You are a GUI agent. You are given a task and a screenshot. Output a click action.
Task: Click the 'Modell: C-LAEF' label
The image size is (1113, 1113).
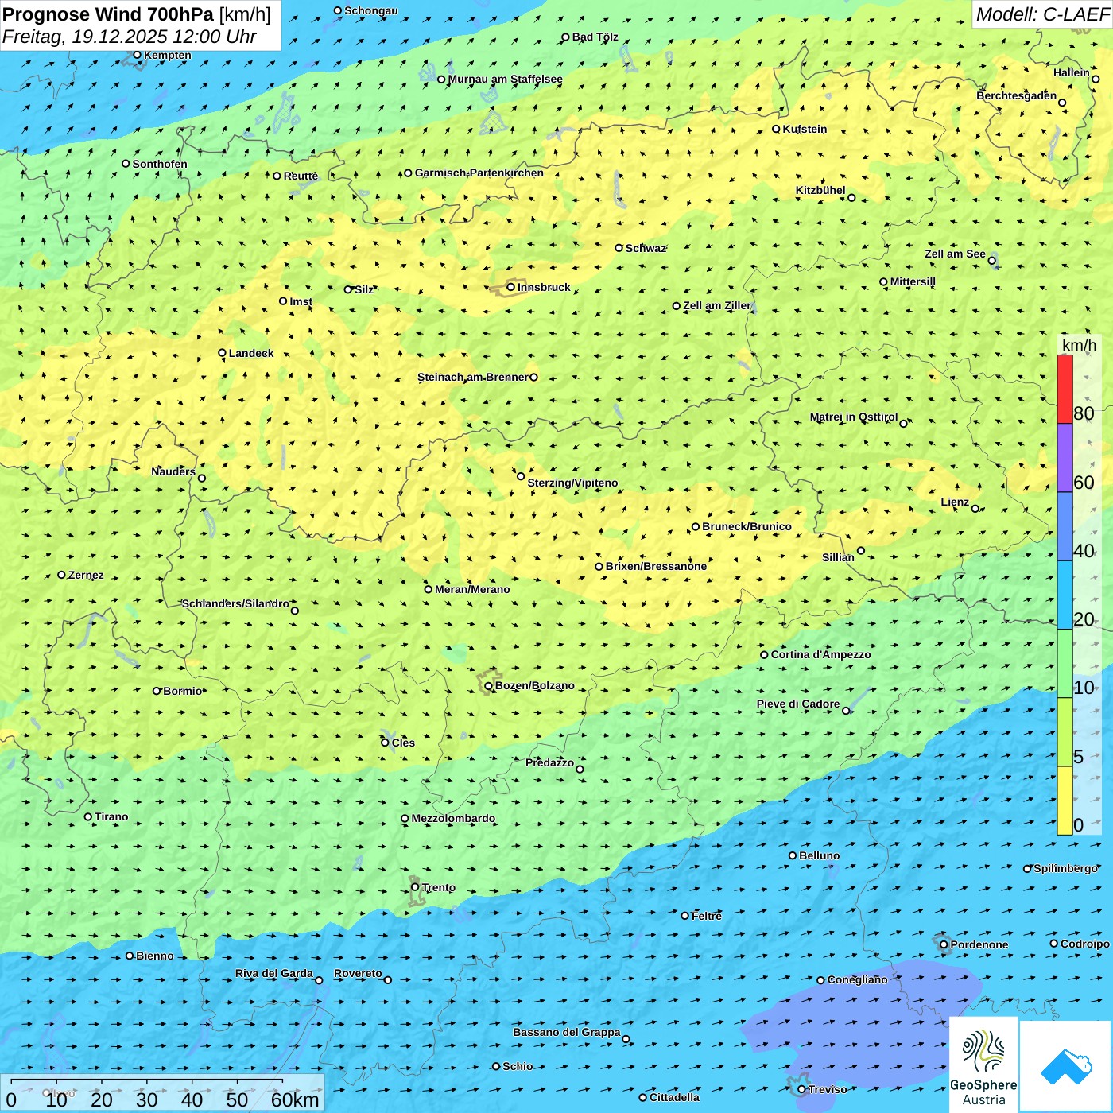coord(1042,14)
